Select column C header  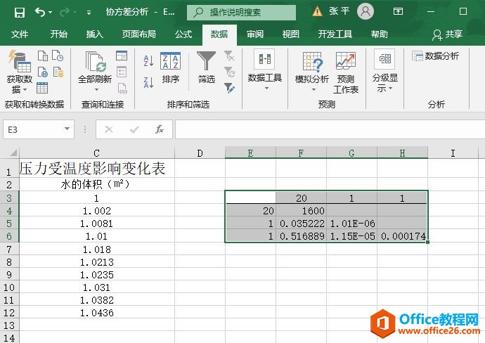pos(97,153)
